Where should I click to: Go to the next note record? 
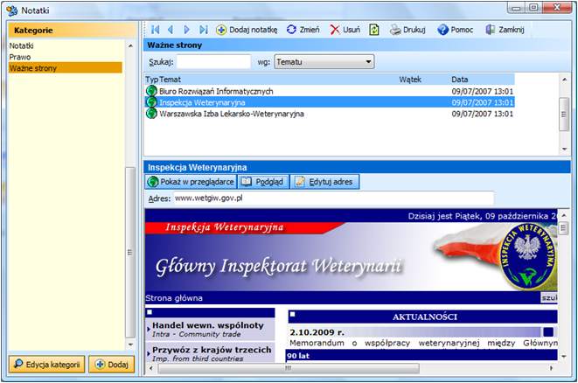pyautogui.click(x=186, y=30)
